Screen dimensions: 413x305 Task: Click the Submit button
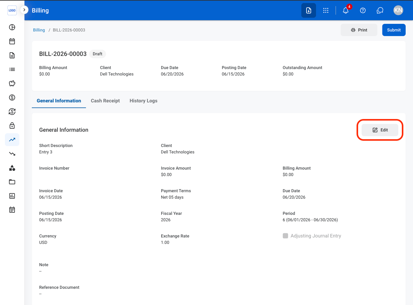coord(394,30)
